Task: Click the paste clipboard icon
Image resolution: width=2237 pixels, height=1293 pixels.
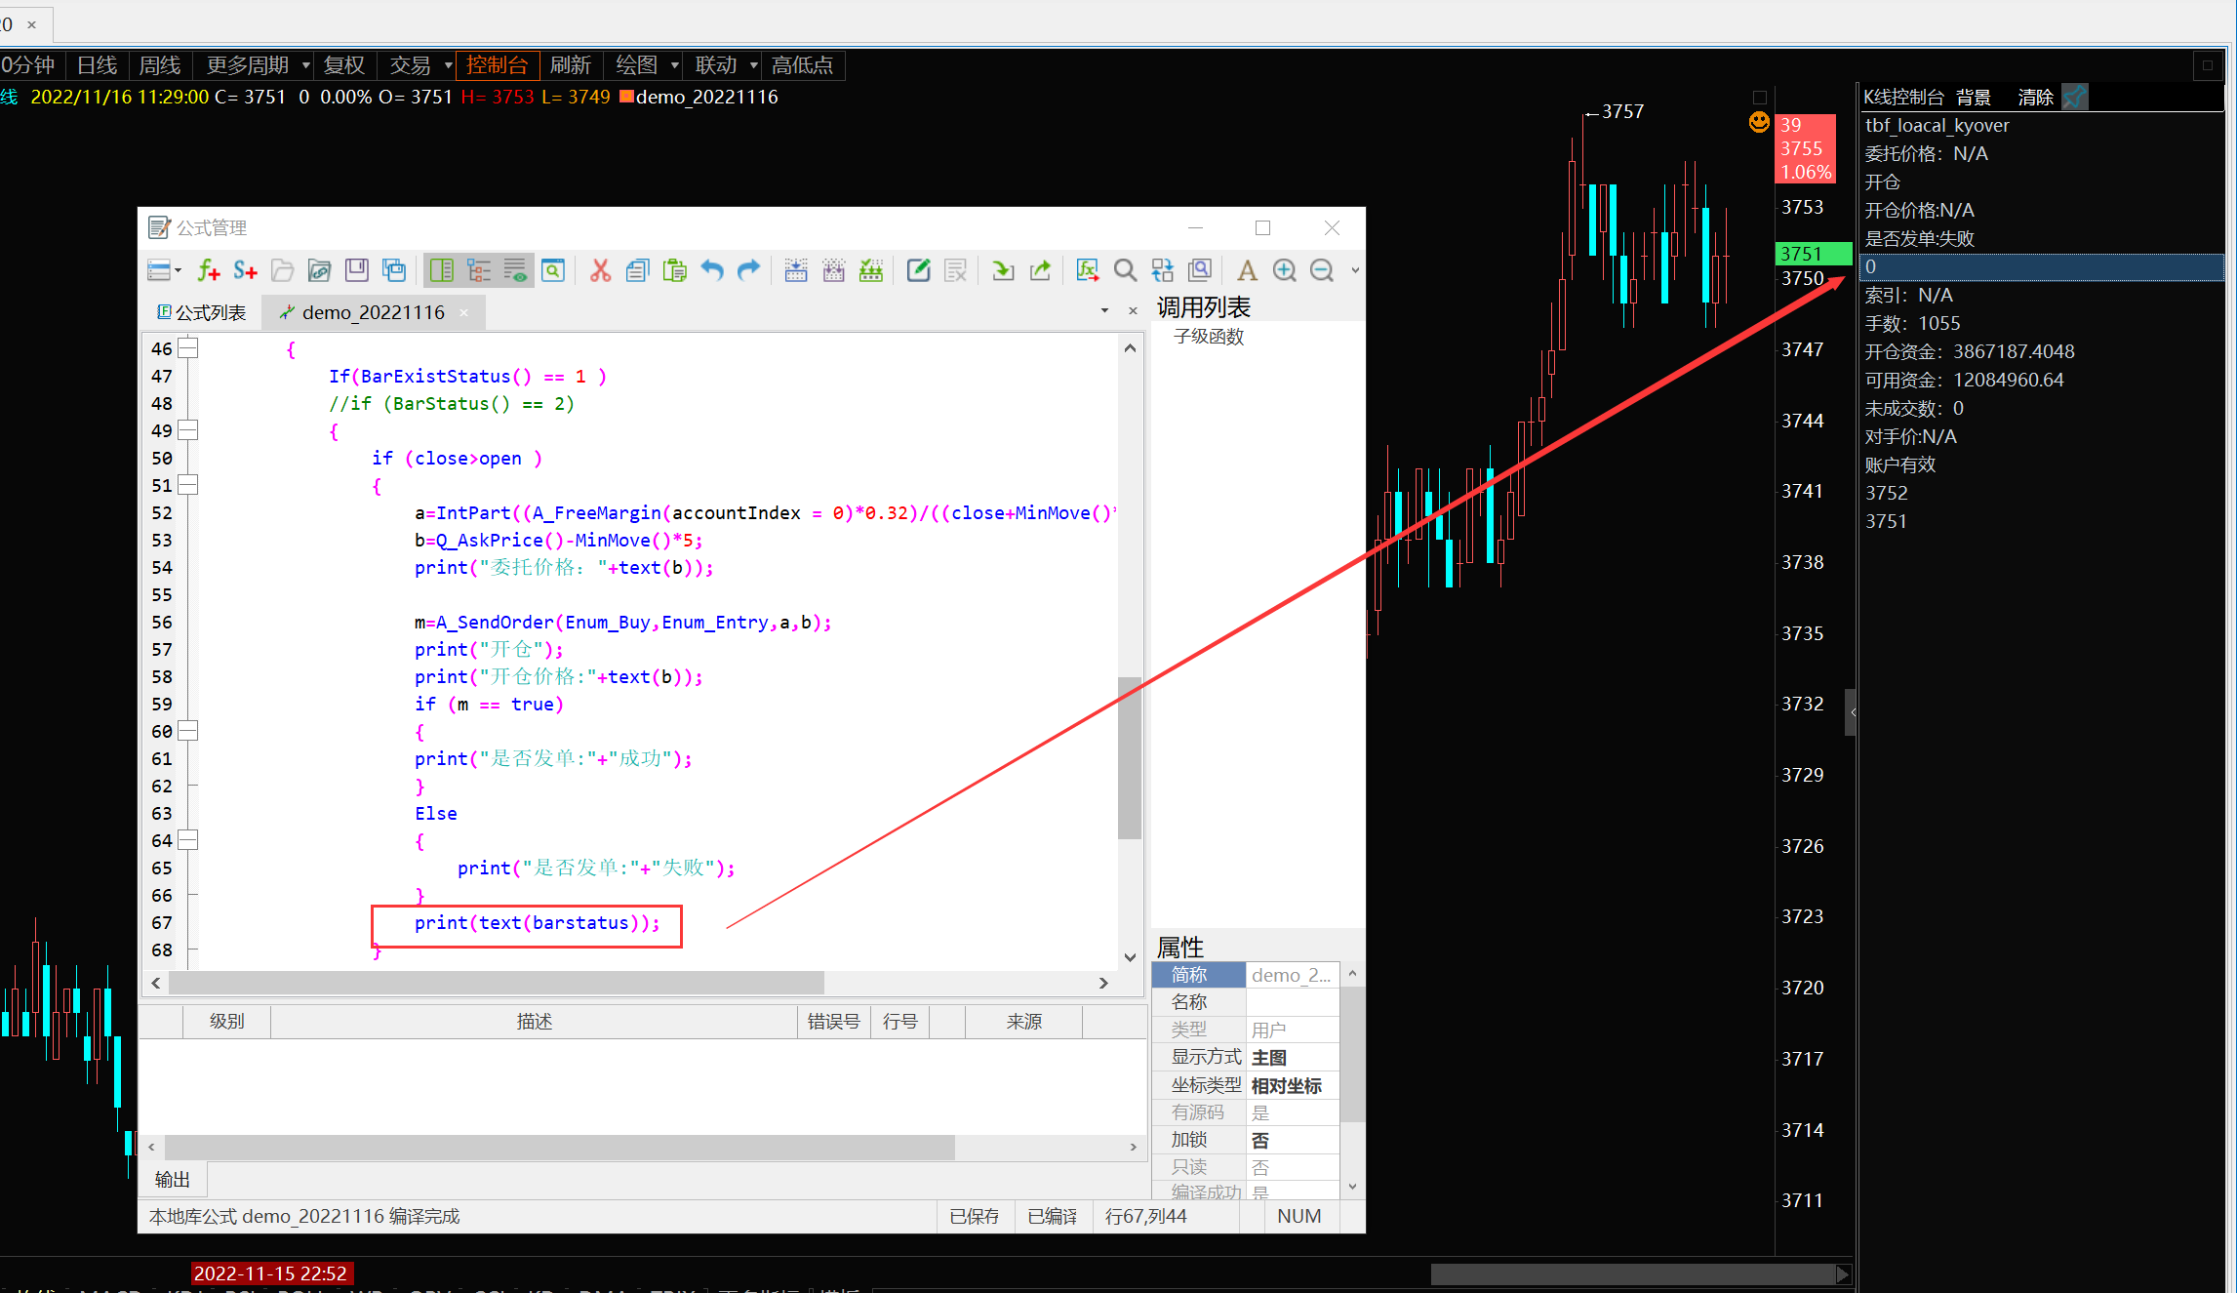Action: [674, 270]
